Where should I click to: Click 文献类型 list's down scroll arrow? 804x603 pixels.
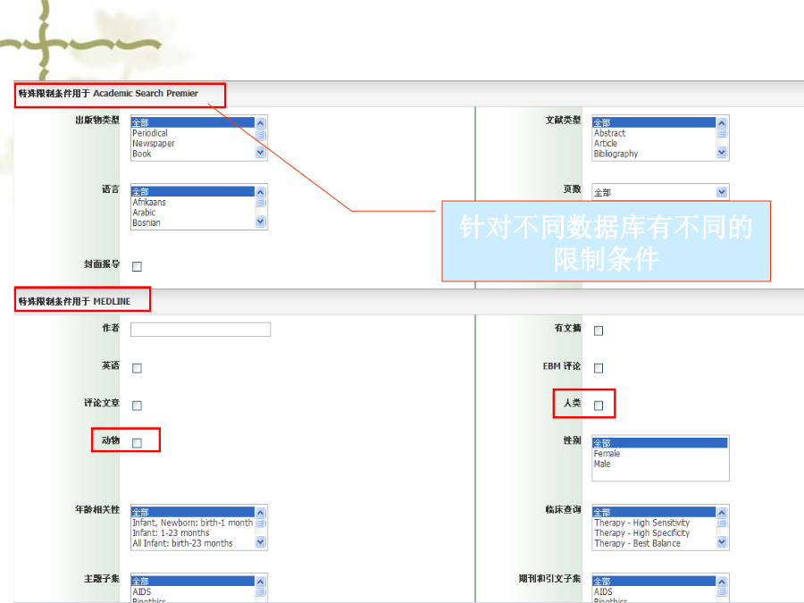(x=722, y=152)
